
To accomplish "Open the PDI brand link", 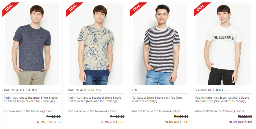I will pyautogui.click(x=134, y=90).
